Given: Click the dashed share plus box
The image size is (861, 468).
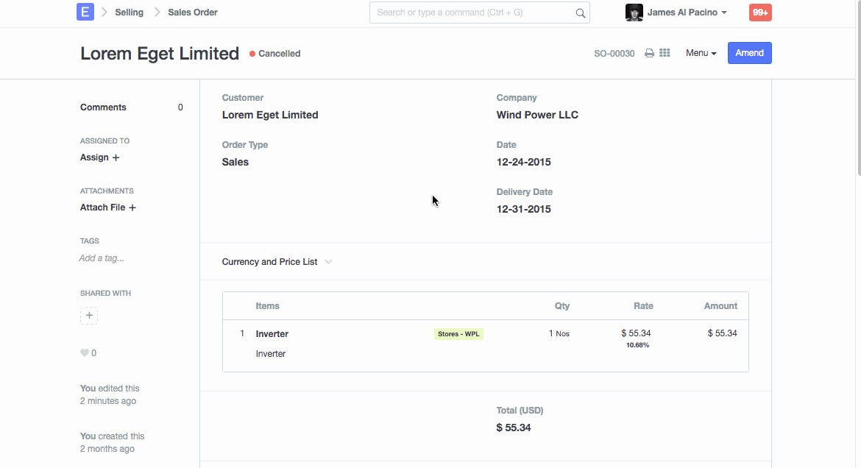Looking at the screenshot, I should pos(89,316).
